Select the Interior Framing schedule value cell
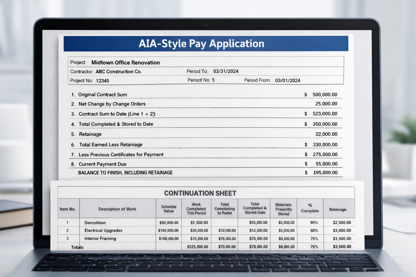This screenshot has height=277, width=416. [168, 239]
